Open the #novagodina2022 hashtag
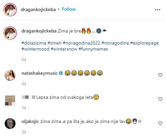Image resolution: width=166 pixels, height=138 pixels. coord(81,43)
